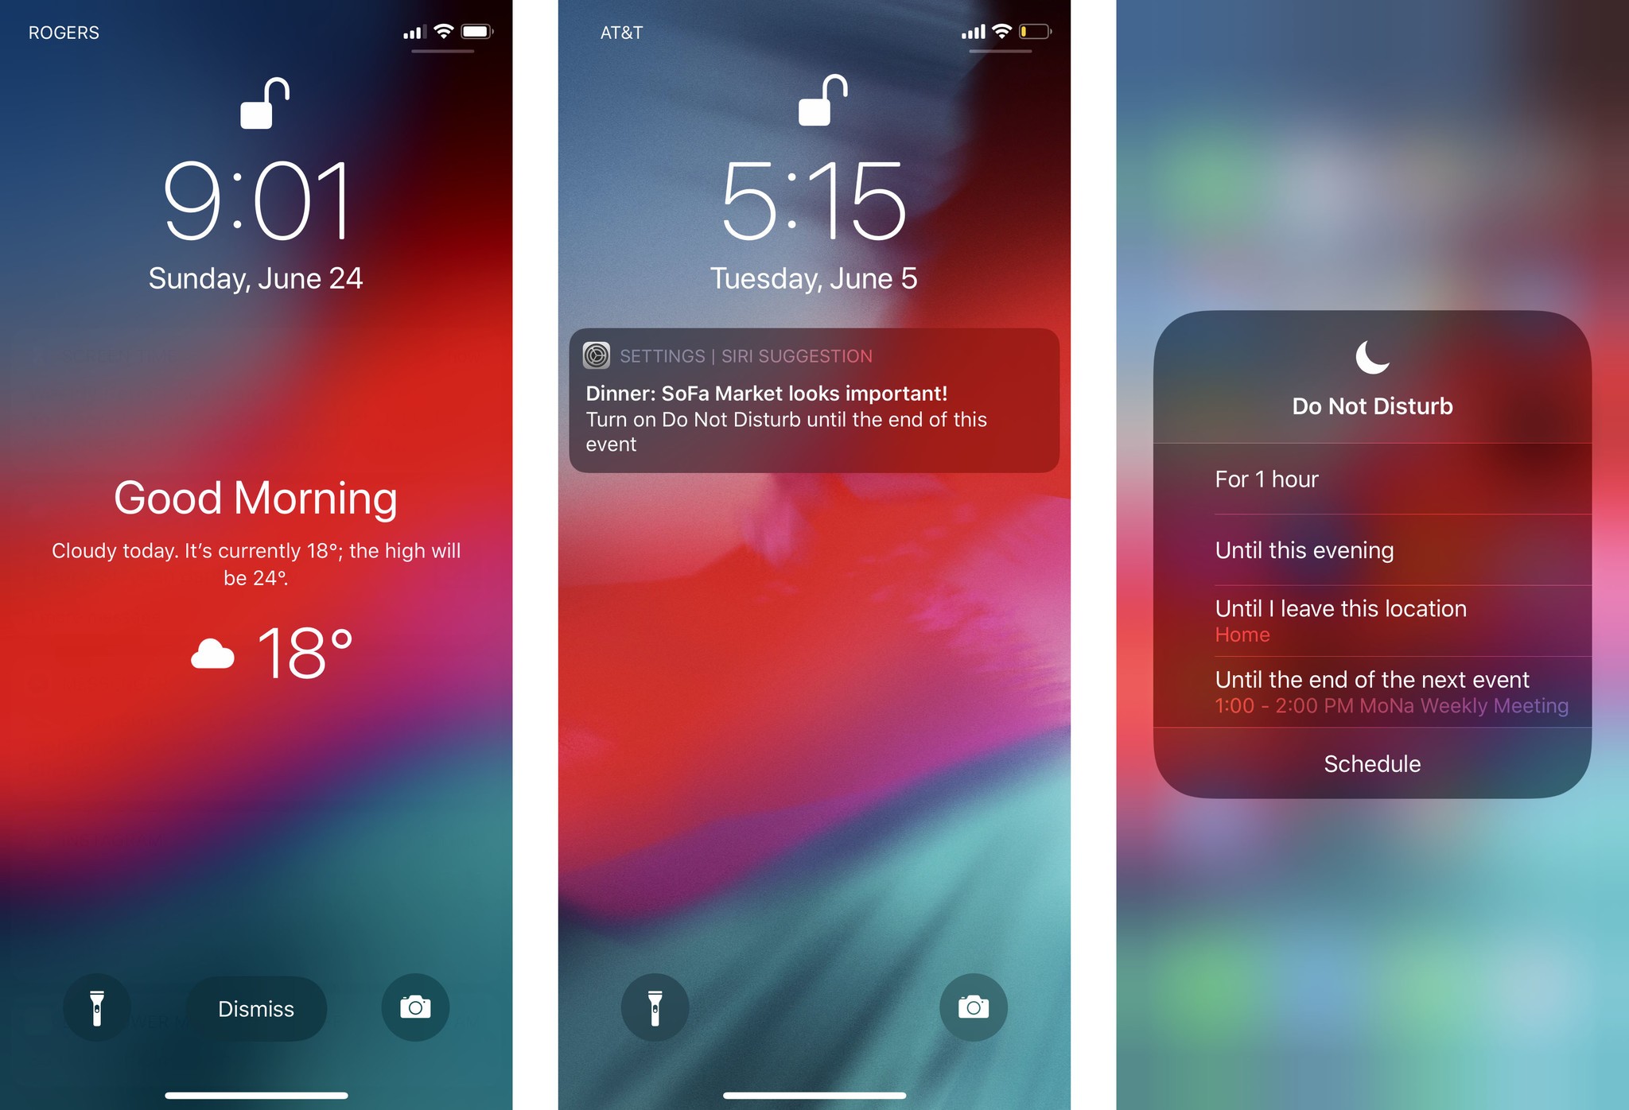Select 'Until this evening' Do Not Disturb option
Viewport: 1629px width, 1110px height.
point(1371,551)
